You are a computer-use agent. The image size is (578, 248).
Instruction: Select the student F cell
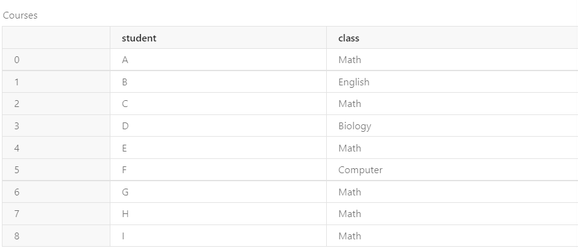125,170
